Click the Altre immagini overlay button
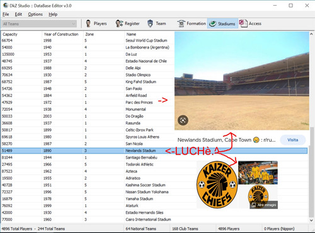The width and height of the screenshot is (315, 233). tap(264, 205)
